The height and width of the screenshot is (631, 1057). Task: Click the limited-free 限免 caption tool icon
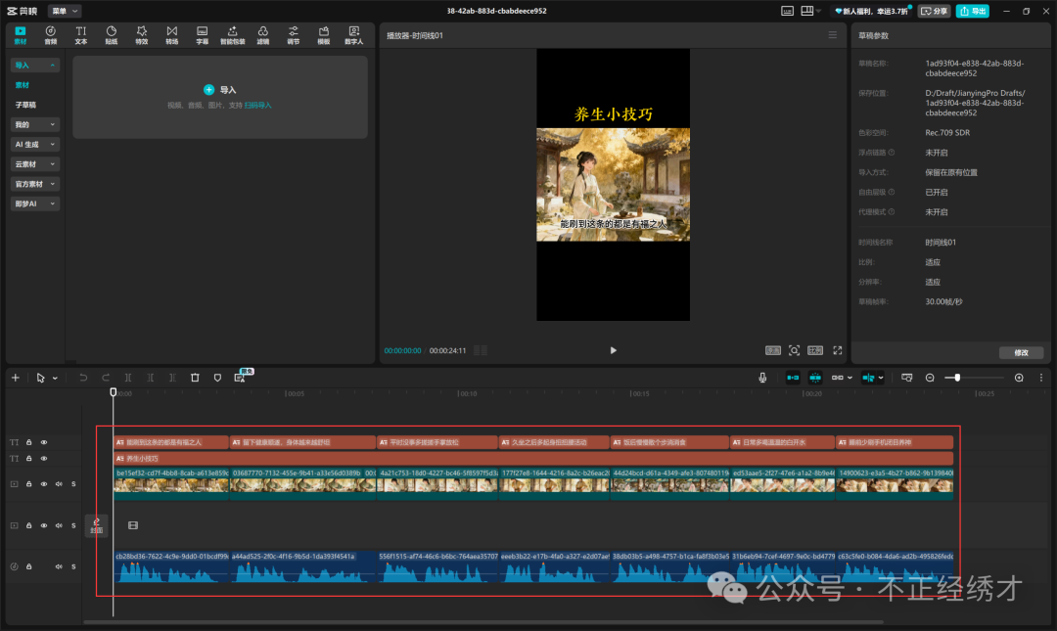241,377
